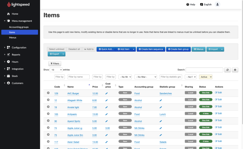The height and width of the screenshot is (149, 243).
Task: Open the Active status filter dropdown
Action: [206, 77]
